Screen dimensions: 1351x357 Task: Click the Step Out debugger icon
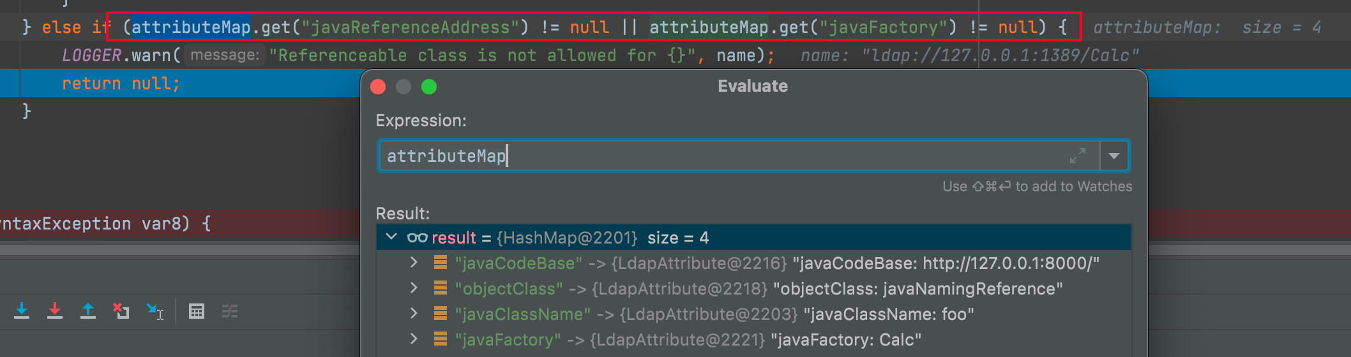click(x=88, y=310)
